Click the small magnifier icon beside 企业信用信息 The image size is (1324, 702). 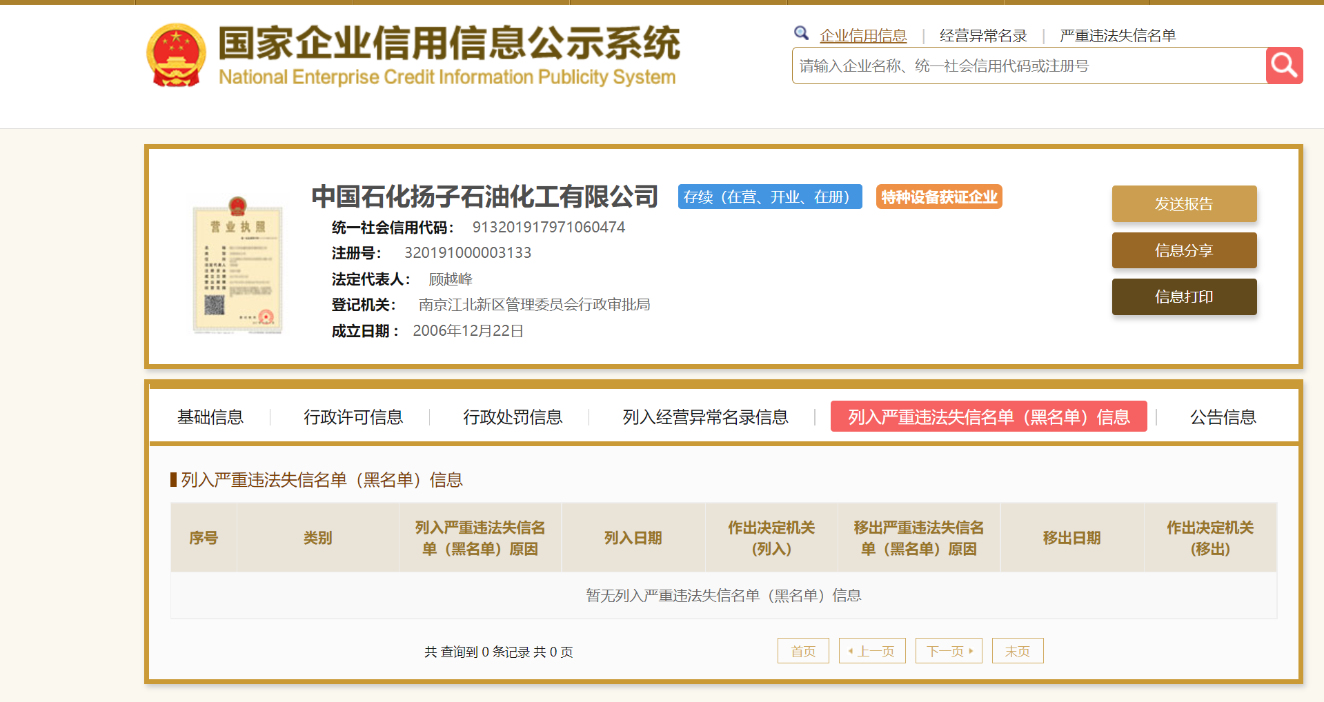801,33
